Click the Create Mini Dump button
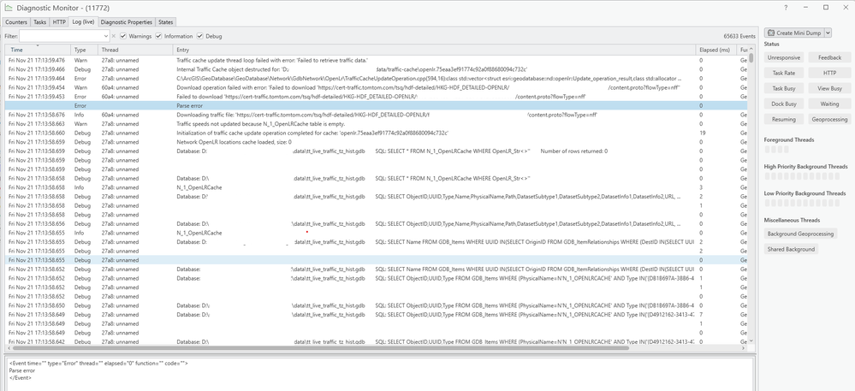855x391 pixels. [x=793, y=33]
